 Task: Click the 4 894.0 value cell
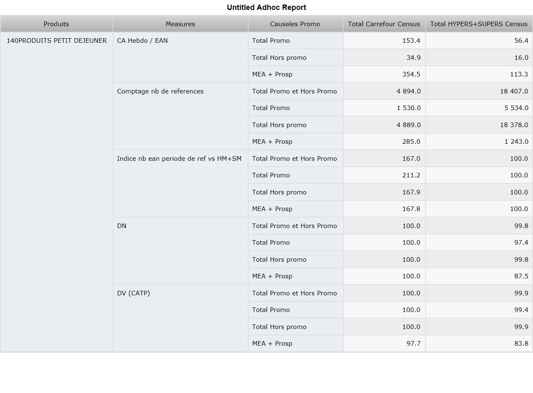click(384, 91)
